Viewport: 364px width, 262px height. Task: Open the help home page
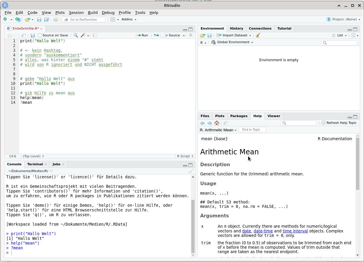(x=217, y=123)
